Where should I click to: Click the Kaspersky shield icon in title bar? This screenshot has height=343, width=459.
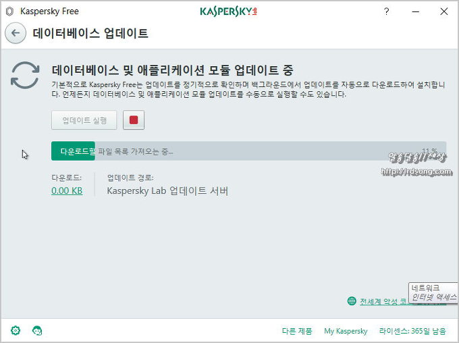[x=9, y=11]
